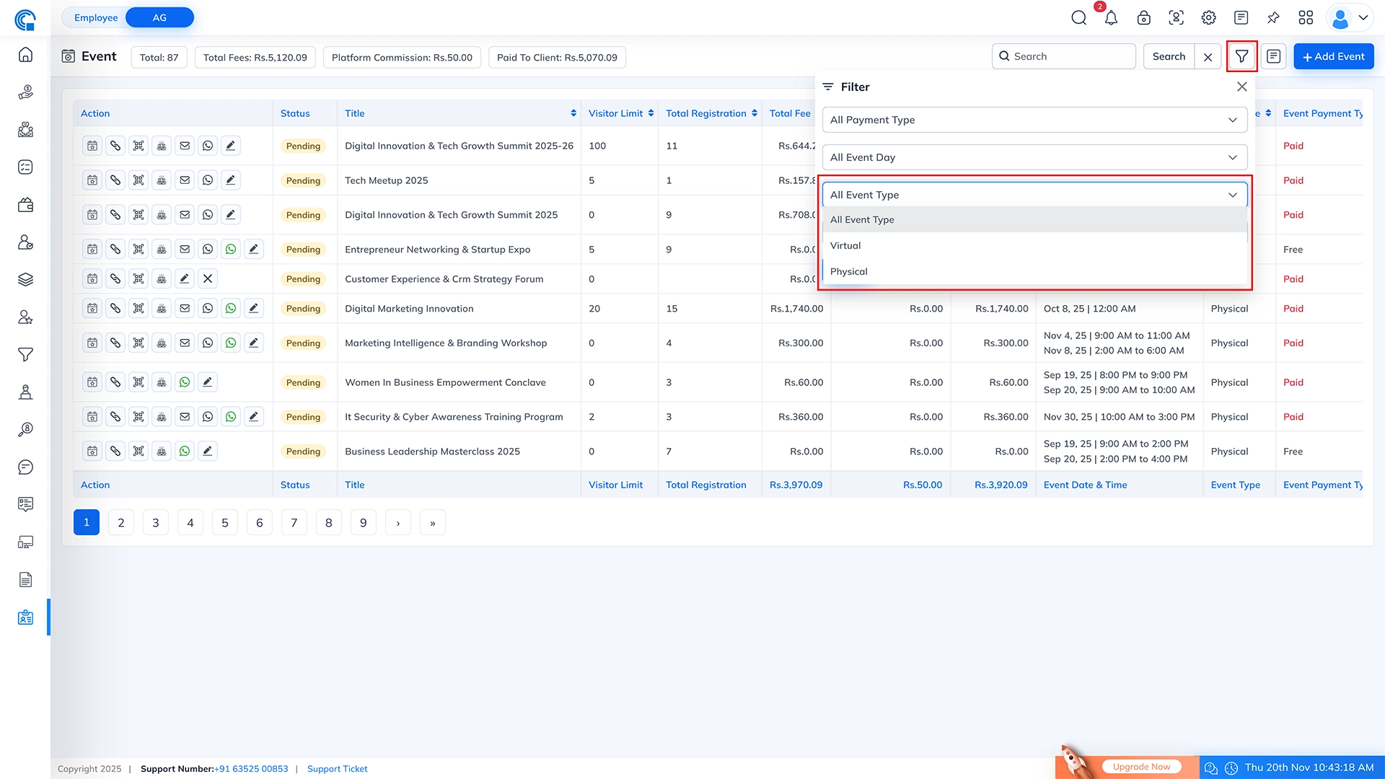This screenshot has width=1385, height=779.
Task: Click the WhatsApp icon for Tech Meetup 2025
Action: click(208, 180)
